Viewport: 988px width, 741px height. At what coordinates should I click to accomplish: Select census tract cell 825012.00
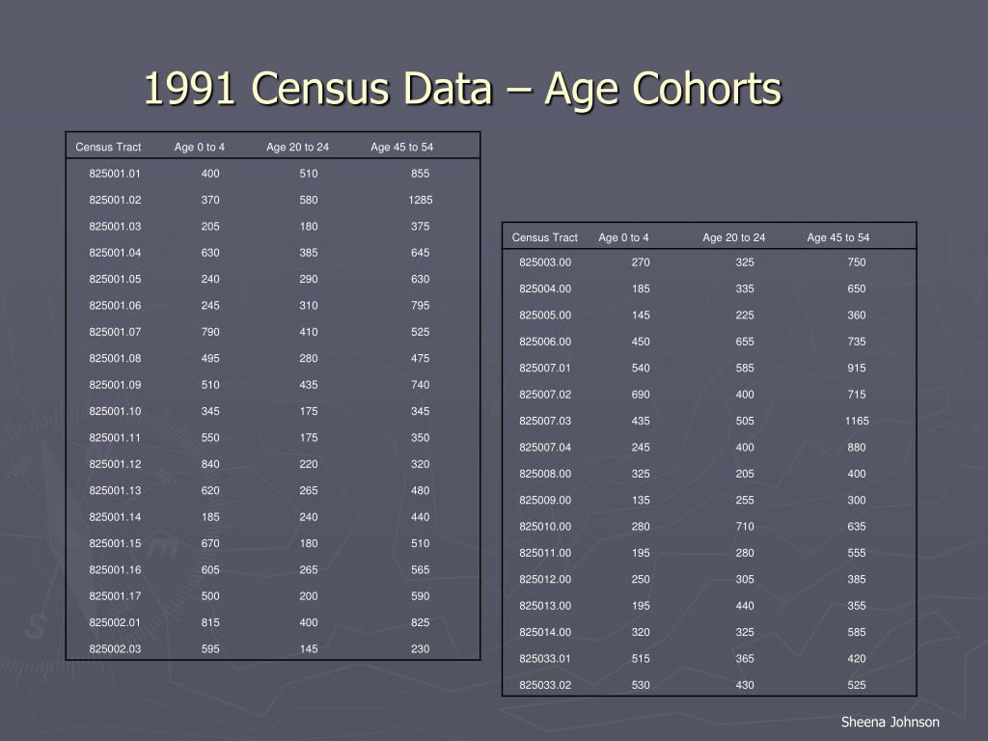545,580
